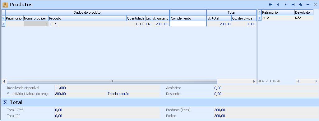Sort by Produto column header
This screenshot has height=121, width=319.
tap(87, 18)
